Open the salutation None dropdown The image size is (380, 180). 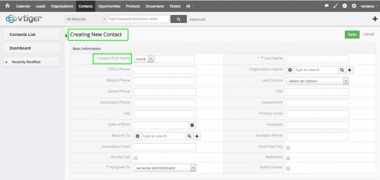[x=144, y=59]
